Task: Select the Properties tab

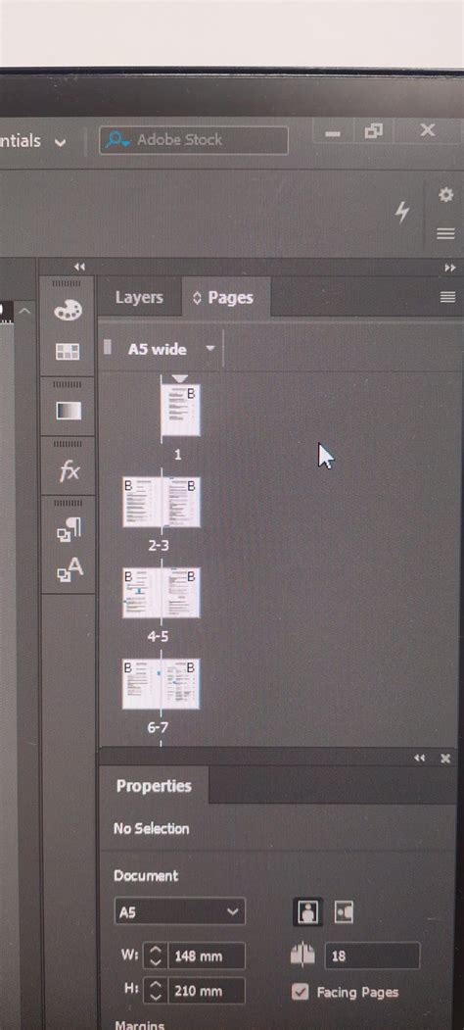Action: coord(154,786)
